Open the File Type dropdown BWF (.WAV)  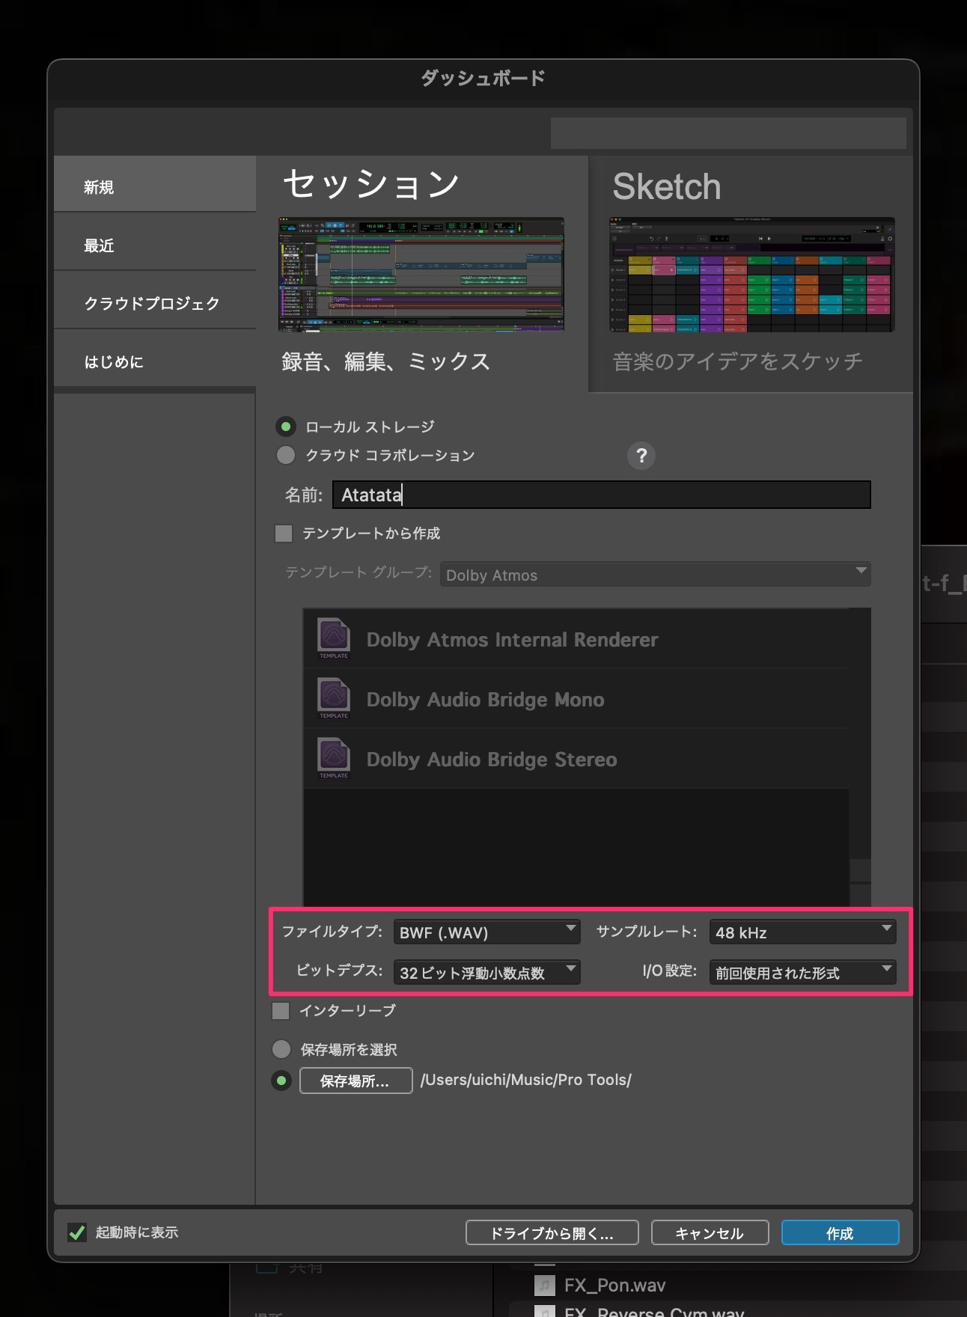point(487,932)
